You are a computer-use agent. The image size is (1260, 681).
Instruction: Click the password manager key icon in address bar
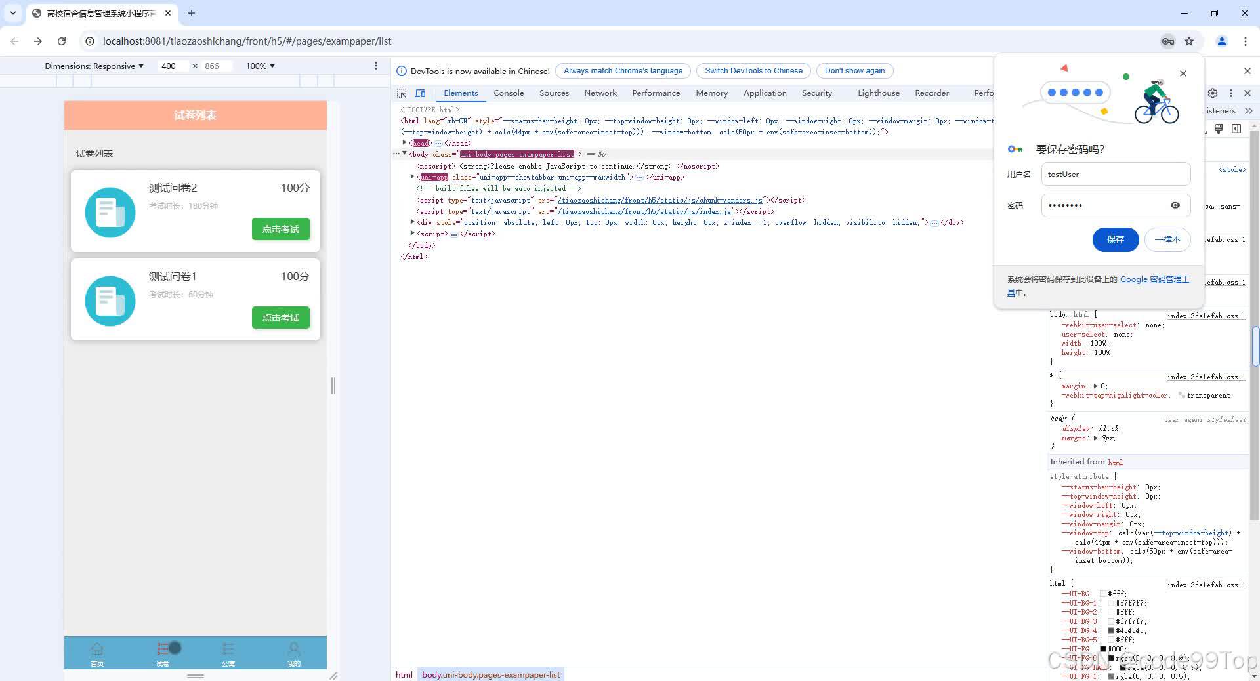(1167, 41)
